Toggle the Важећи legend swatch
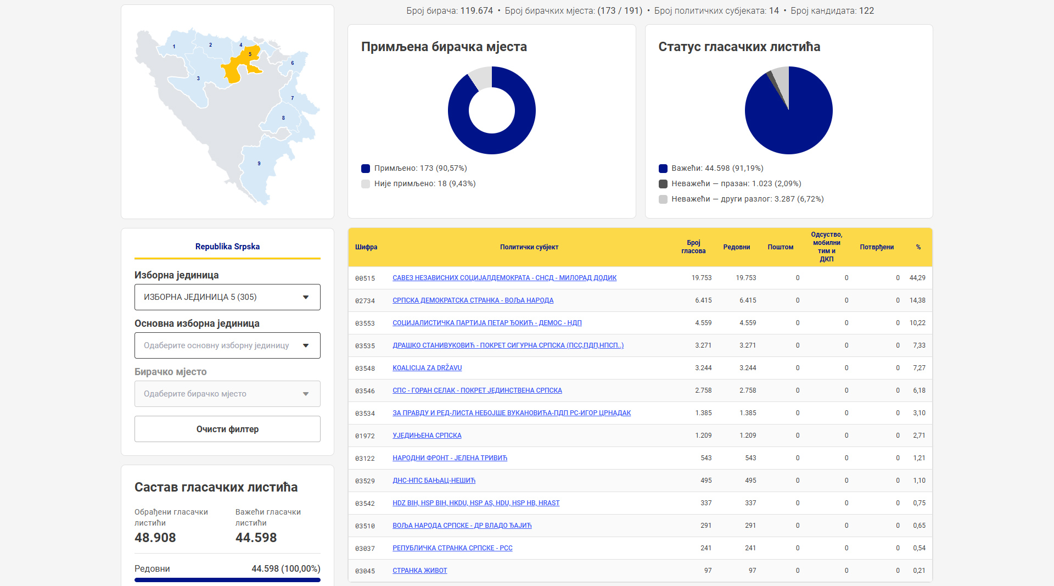 click(x=663, y=169)
